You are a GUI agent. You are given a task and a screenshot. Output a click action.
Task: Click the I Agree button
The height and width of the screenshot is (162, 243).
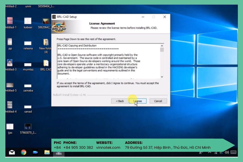(138, 101)
